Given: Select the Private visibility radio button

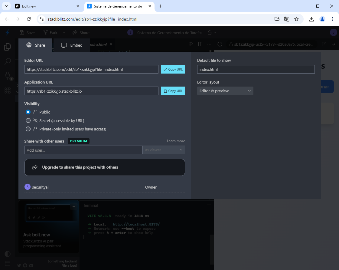Looking at the screenshot, I should tap(28, 129).
